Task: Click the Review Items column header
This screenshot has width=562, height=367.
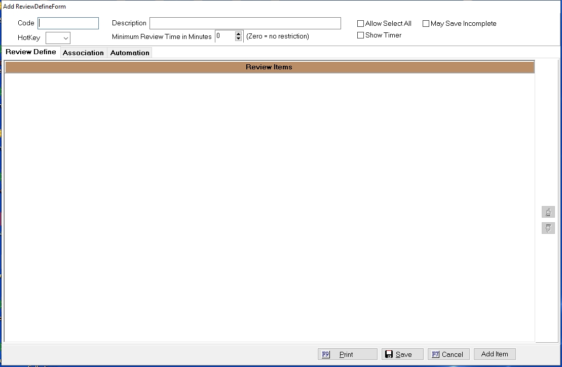Action: coord(269,67)
